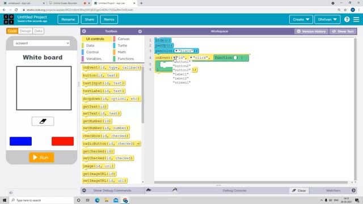363x204 pixels.
Task: Click Show Text button
Action: tap(343, 31)
